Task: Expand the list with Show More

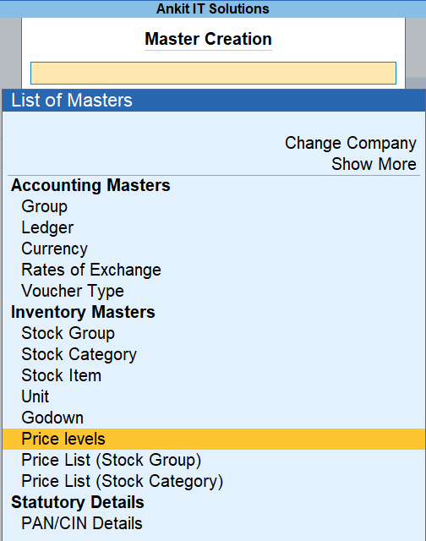Action: coord(374,164)
